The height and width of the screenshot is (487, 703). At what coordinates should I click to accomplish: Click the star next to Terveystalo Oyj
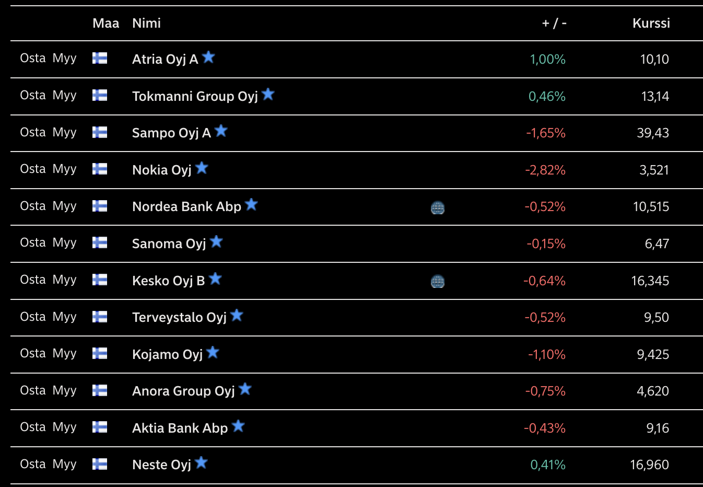point(237,315)
